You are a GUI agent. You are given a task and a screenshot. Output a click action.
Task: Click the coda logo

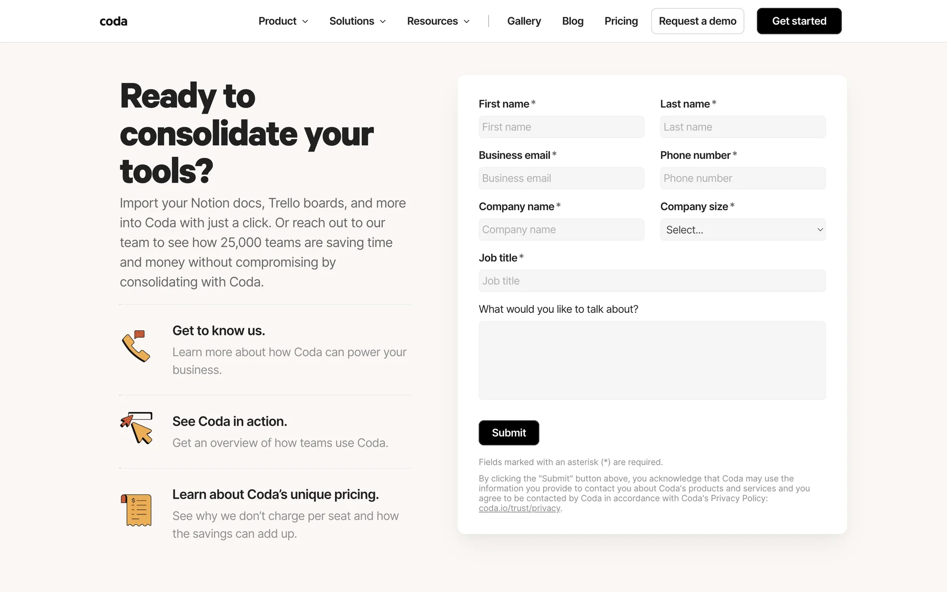[113, 21]
